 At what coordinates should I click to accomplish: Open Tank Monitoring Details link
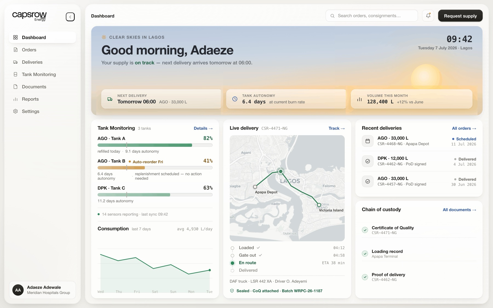pyautogui.click(x=203, y=128)
